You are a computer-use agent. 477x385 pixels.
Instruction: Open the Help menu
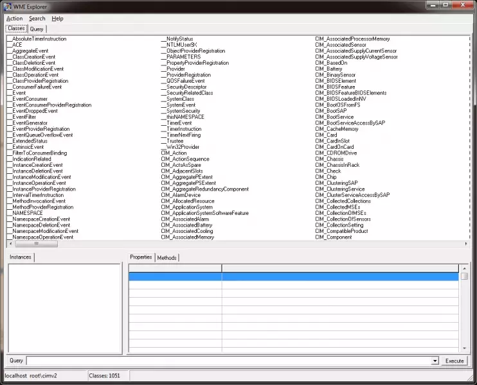57,19
